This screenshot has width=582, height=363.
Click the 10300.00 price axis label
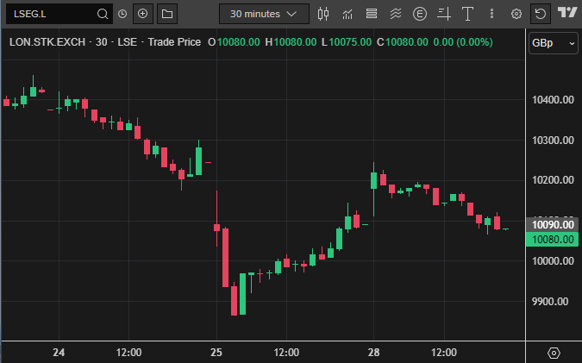point(553,141)
